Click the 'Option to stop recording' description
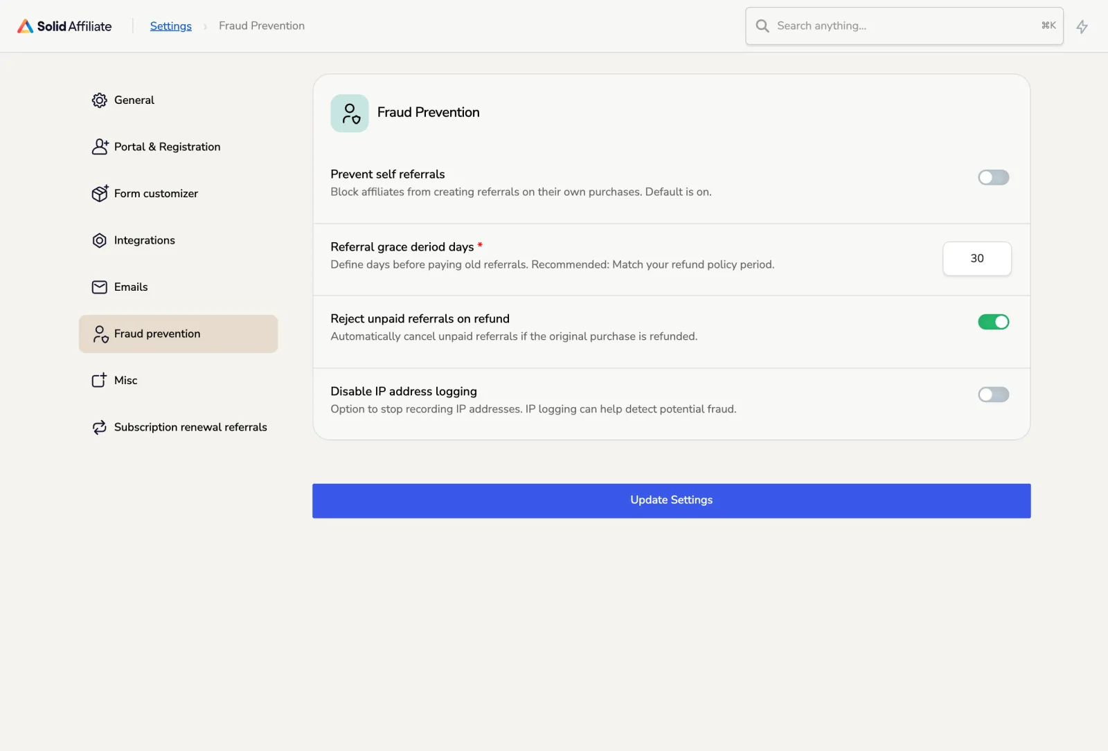Screen dimensions: 1108x751 click(533, 410)
